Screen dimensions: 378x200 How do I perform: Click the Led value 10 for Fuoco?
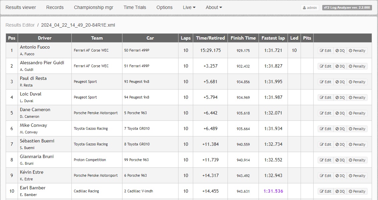pyautogui.click(x=294, y=50)
